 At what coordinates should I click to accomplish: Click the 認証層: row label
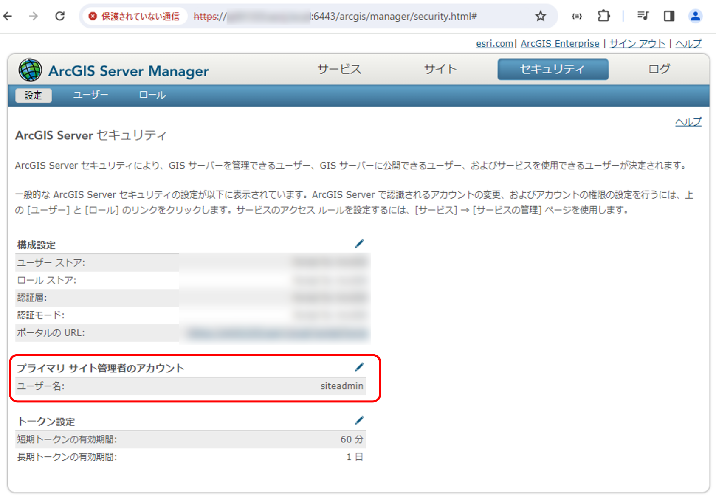(x=32, y=298)
